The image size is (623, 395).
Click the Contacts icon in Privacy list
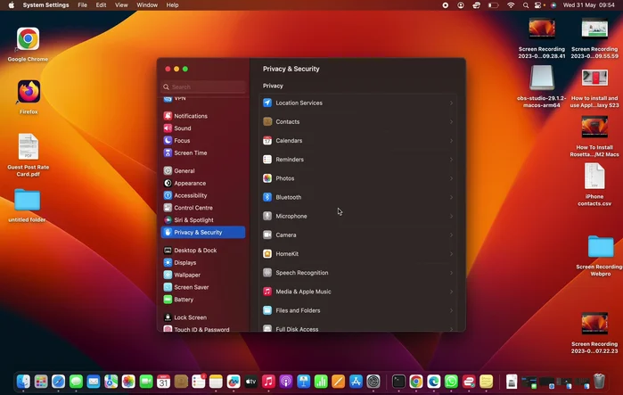267,122
